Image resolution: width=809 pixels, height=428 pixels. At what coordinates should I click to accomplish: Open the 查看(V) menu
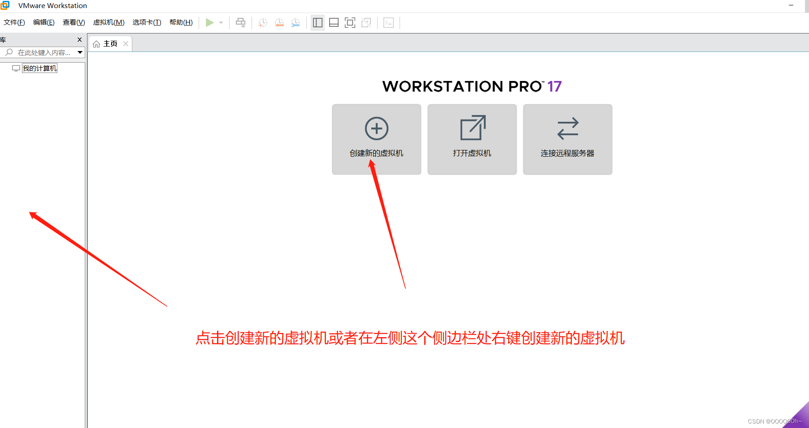[x=74, y=22]
